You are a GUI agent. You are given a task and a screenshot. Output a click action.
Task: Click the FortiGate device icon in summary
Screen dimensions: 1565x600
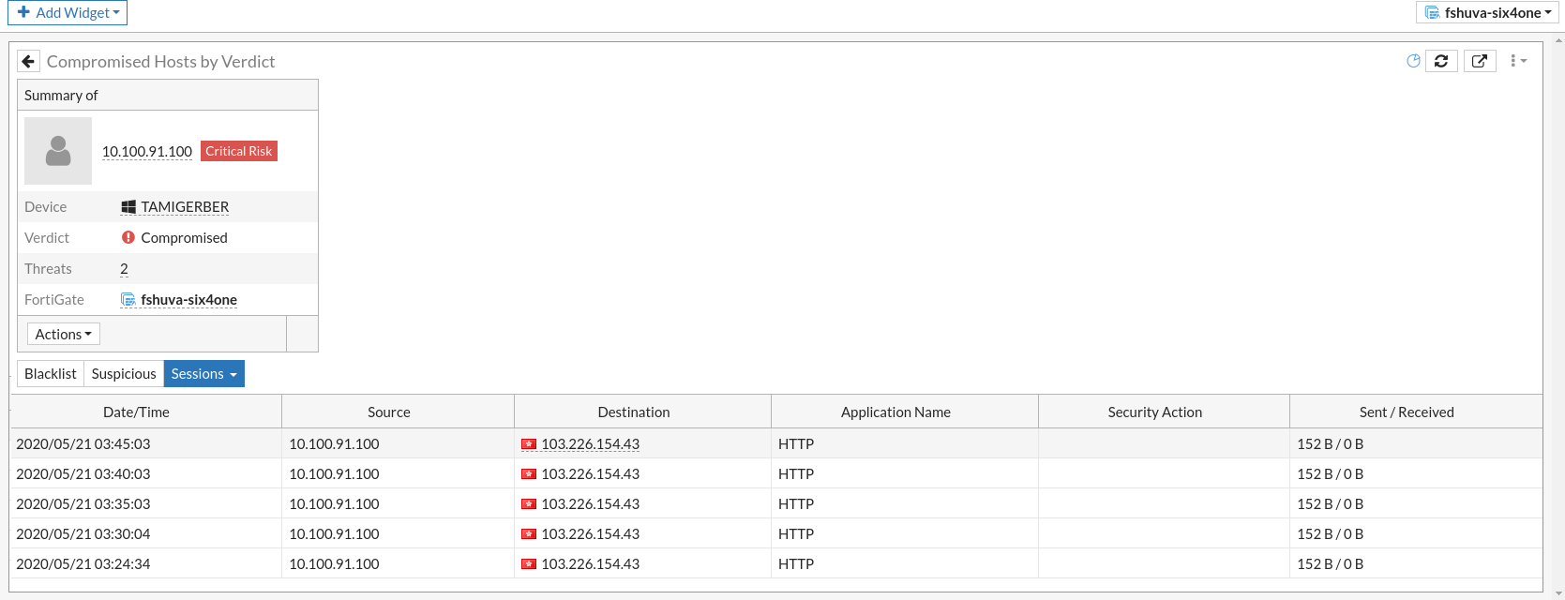[128, 300]
